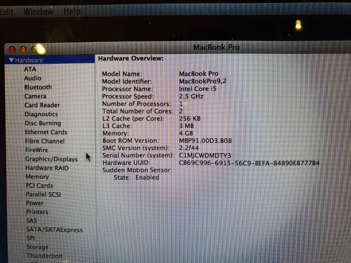Click the L2 Cache (per Core) label
Screen dimensions: 351x263
pyautogui.click(x=133, y=119)
